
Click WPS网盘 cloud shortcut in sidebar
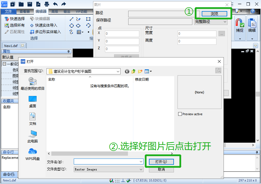32,154
